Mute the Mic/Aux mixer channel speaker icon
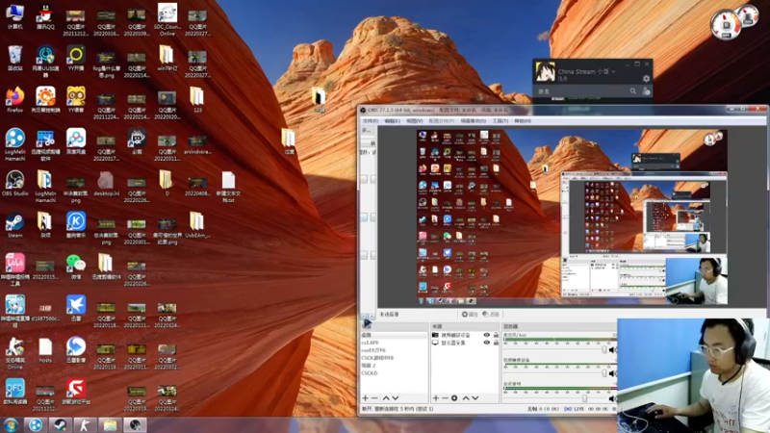The width and height of the screenshot is (770, 433). point(612,350)
